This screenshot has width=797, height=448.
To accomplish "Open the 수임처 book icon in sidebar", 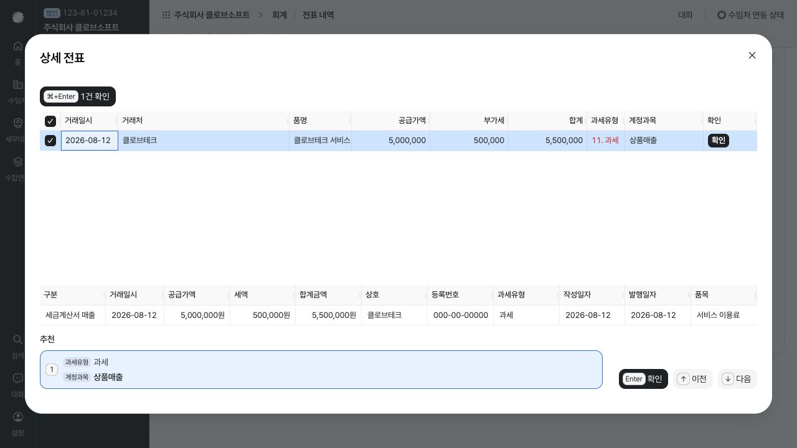I will [x=18, y=85].
